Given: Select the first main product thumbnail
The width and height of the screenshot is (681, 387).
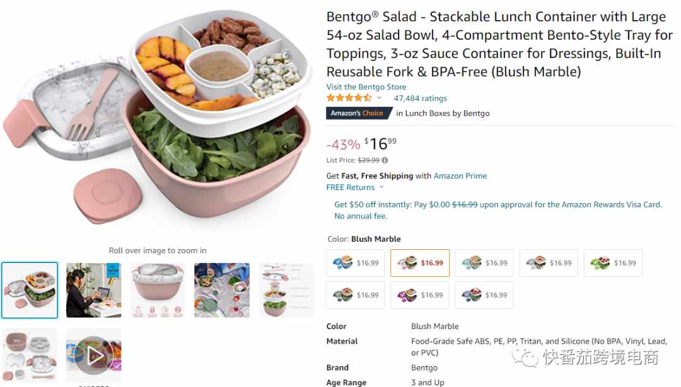Looking at the screenshot, I should [30, 290].
